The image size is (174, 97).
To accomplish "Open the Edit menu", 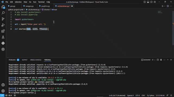I will click(x=11, y=2).
